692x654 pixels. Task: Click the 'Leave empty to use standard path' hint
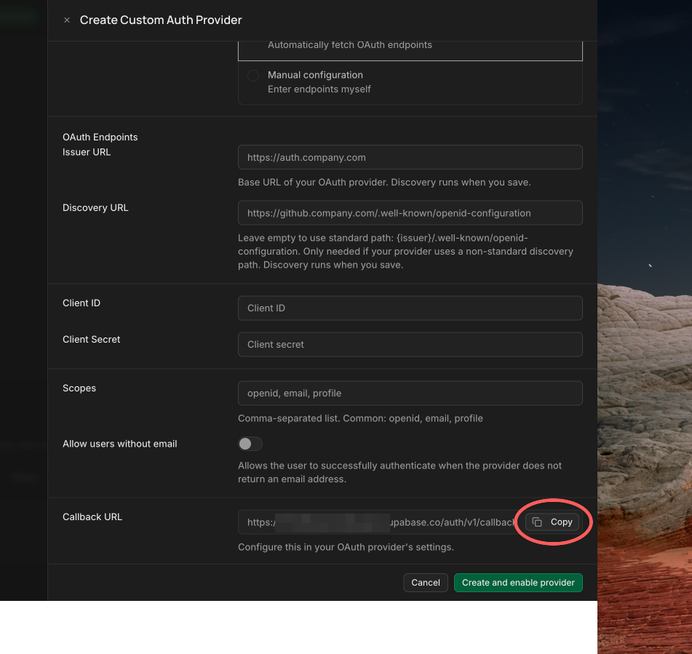(405, 252)
